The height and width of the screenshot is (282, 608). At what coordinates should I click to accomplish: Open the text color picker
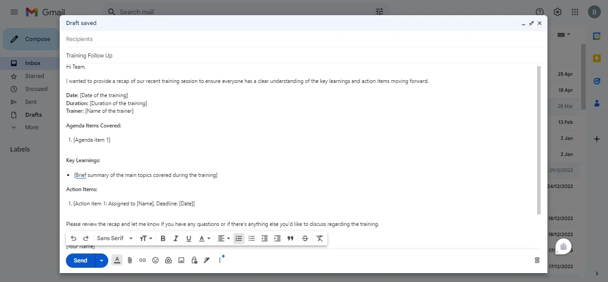204,238
